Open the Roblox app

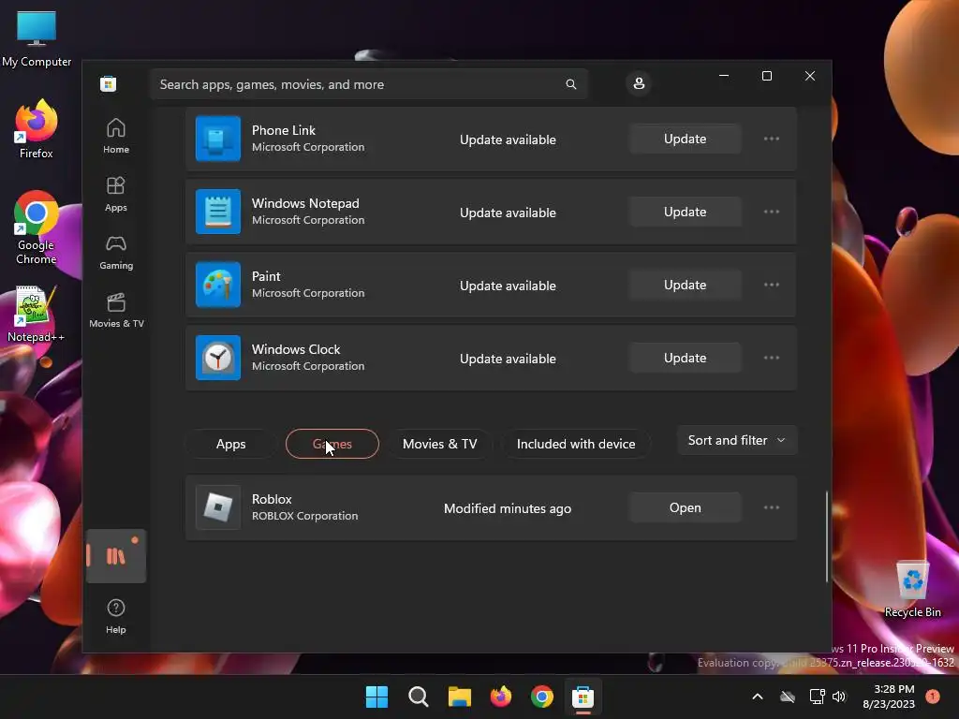coord(685,507)
